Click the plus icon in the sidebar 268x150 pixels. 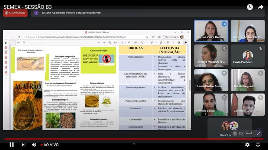(6, 78)
